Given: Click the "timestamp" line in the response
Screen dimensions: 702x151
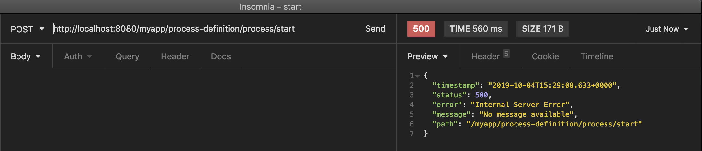Looking at the screenshot, I should (526, 85).
